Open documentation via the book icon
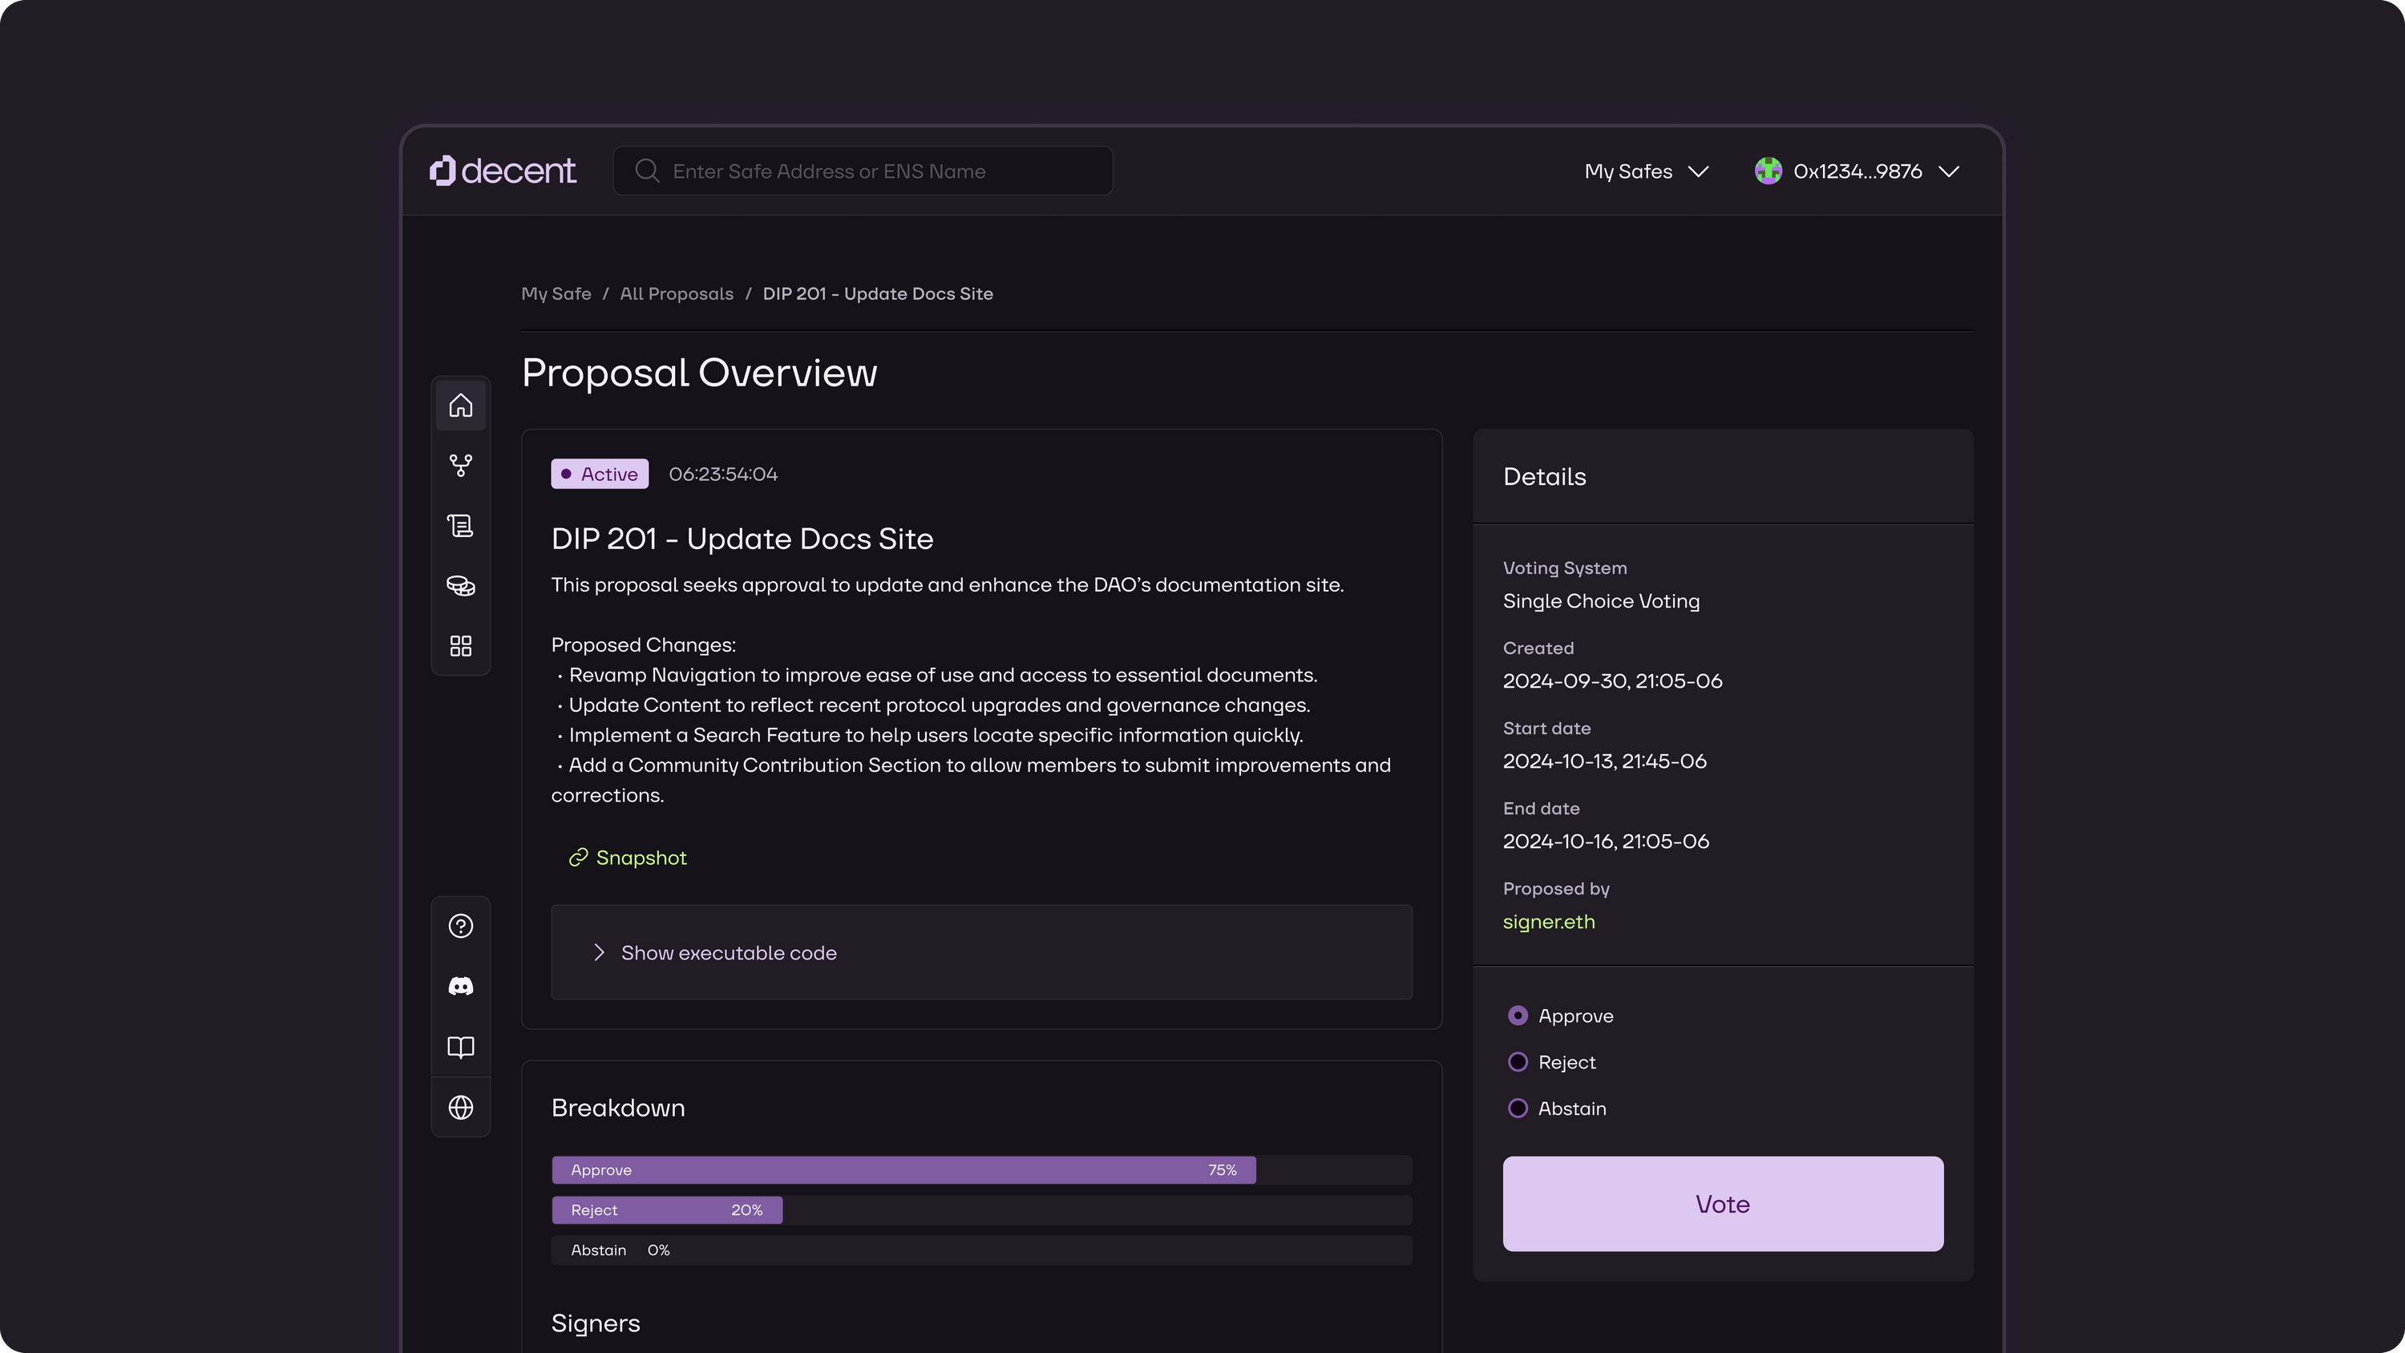The height and width of the screenshot is (1353, 2405). (460, 1047)
